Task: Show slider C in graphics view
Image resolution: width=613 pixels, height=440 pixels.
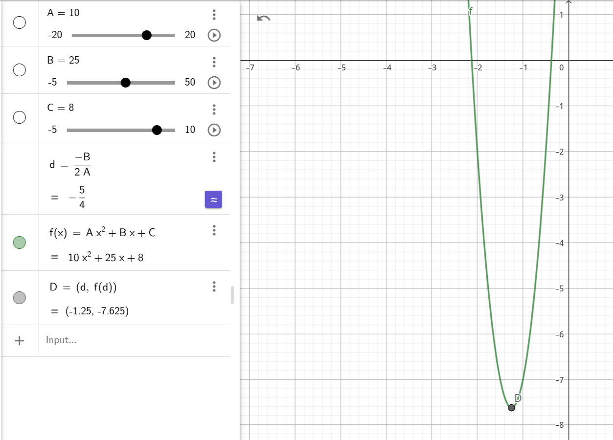Action: (20, 118)
